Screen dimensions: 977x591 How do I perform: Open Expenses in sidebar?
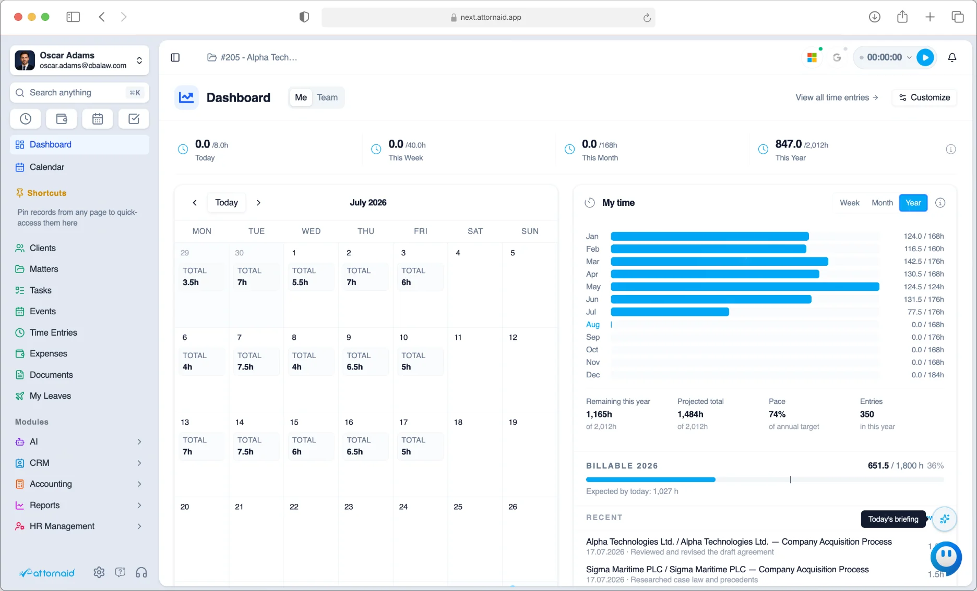(79, 354)
